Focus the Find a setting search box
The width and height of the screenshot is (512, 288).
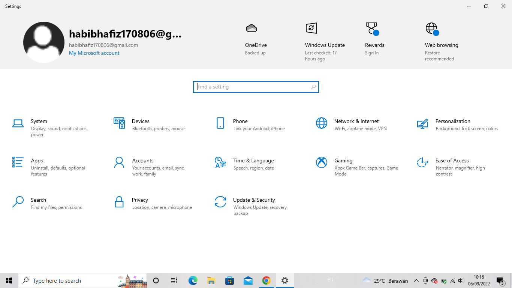(x=256, y=87)
